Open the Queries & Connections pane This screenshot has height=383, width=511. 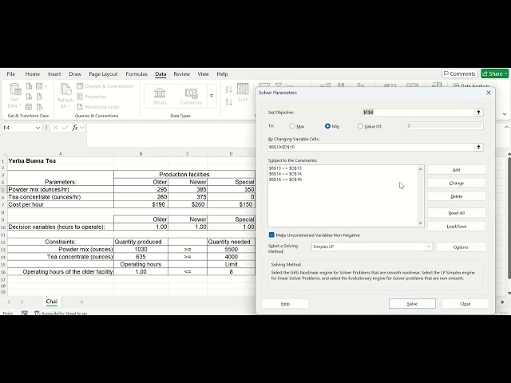pyautogui.click(x=105, y=86)
